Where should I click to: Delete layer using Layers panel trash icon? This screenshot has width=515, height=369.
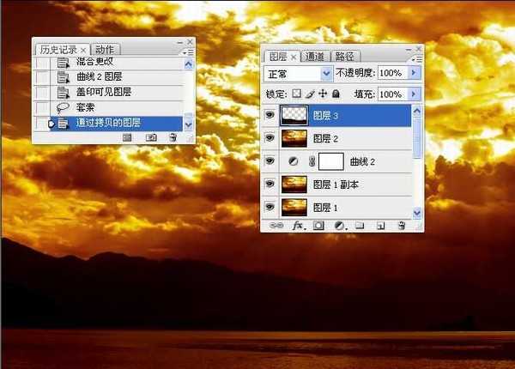pos(401,225)
